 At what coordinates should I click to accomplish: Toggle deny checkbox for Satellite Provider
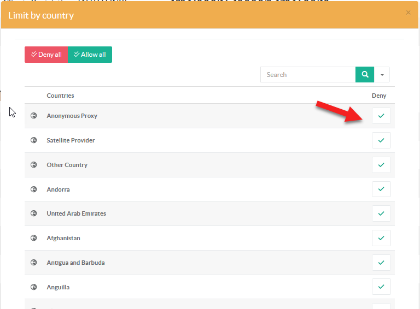tap(381, 140)
